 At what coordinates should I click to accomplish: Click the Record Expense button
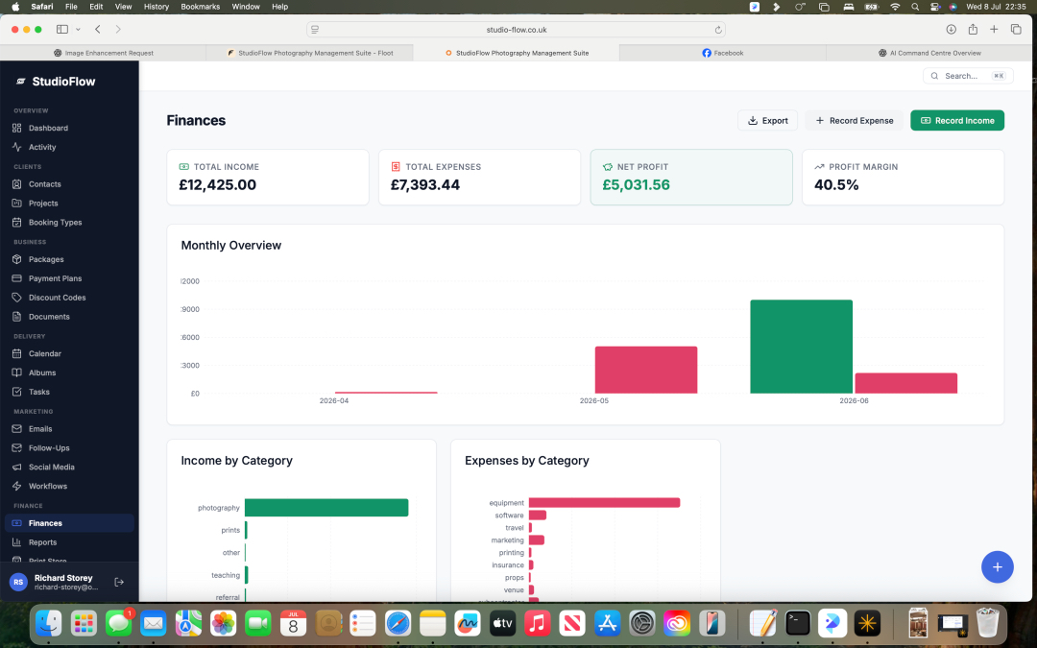854,120
